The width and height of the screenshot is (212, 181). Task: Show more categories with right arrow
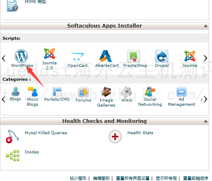[205, 99]
